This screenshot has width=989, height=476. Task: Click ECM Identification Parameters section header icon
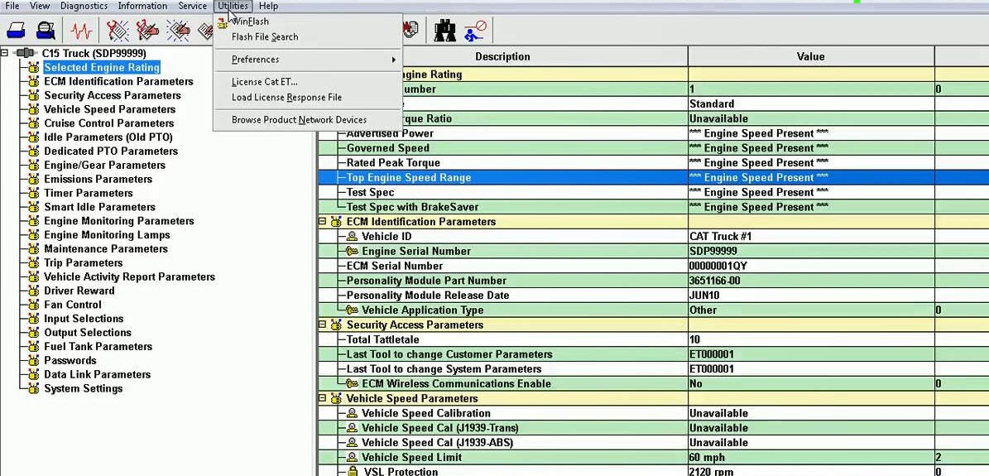coord(336,222)
